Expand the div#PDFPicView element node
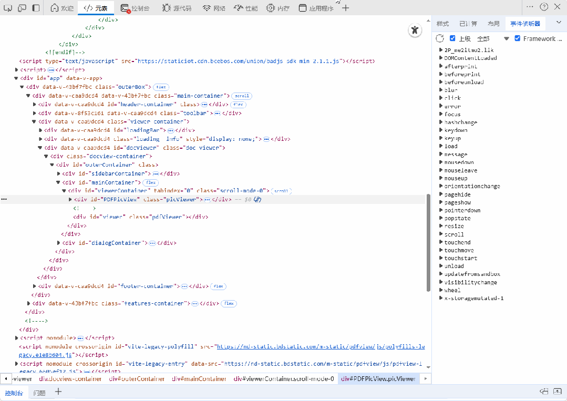Image resolution: width=567 pixels, height=401 pixels. pos(70,200)
